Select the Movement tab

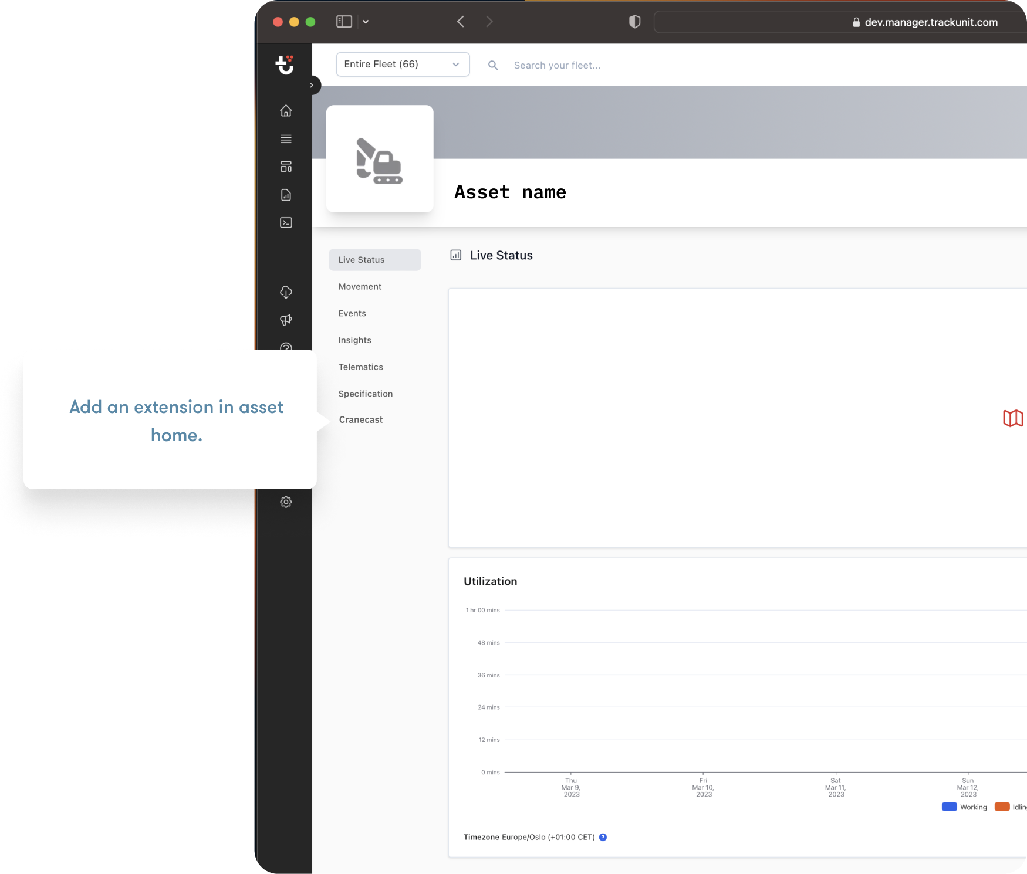pos(360,287)
